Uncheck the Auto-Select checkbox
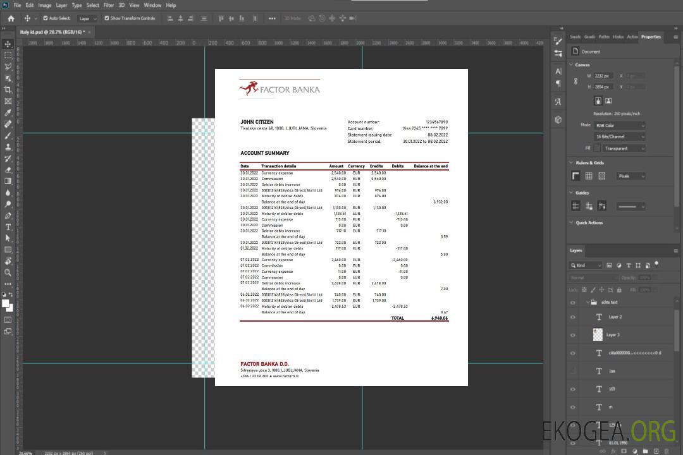Screen dimensions: 683x455 (x=46, y=18)
